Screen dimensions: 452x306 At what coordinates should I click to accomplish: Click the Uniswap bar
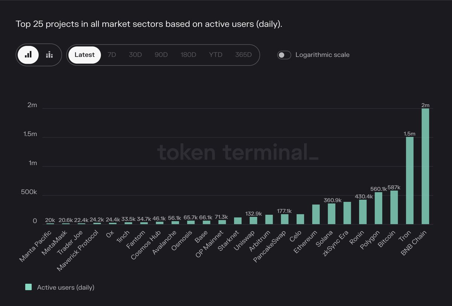coord(253,220)
